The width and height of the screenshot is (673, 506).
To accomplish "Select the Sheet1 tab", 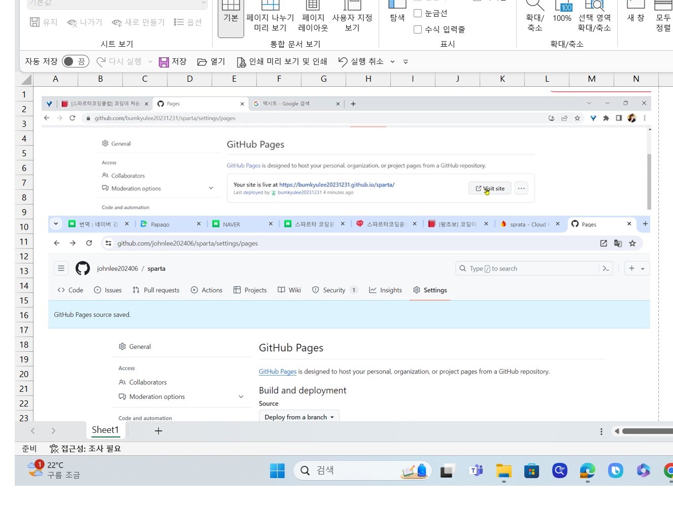I will click(x=105, y=430).
